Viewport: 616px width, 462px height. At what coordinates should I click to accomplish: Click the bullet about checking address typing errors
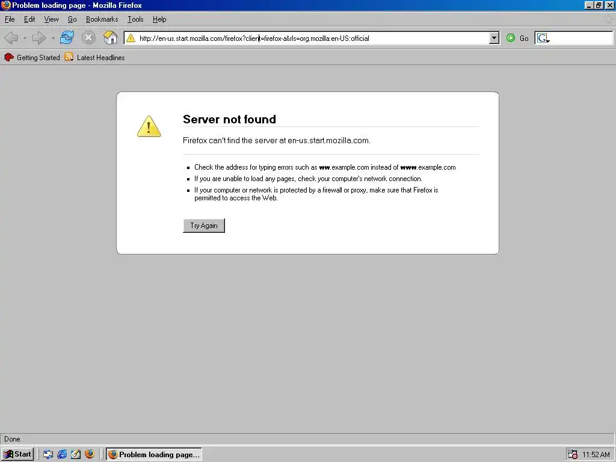[x=325, y=167]
